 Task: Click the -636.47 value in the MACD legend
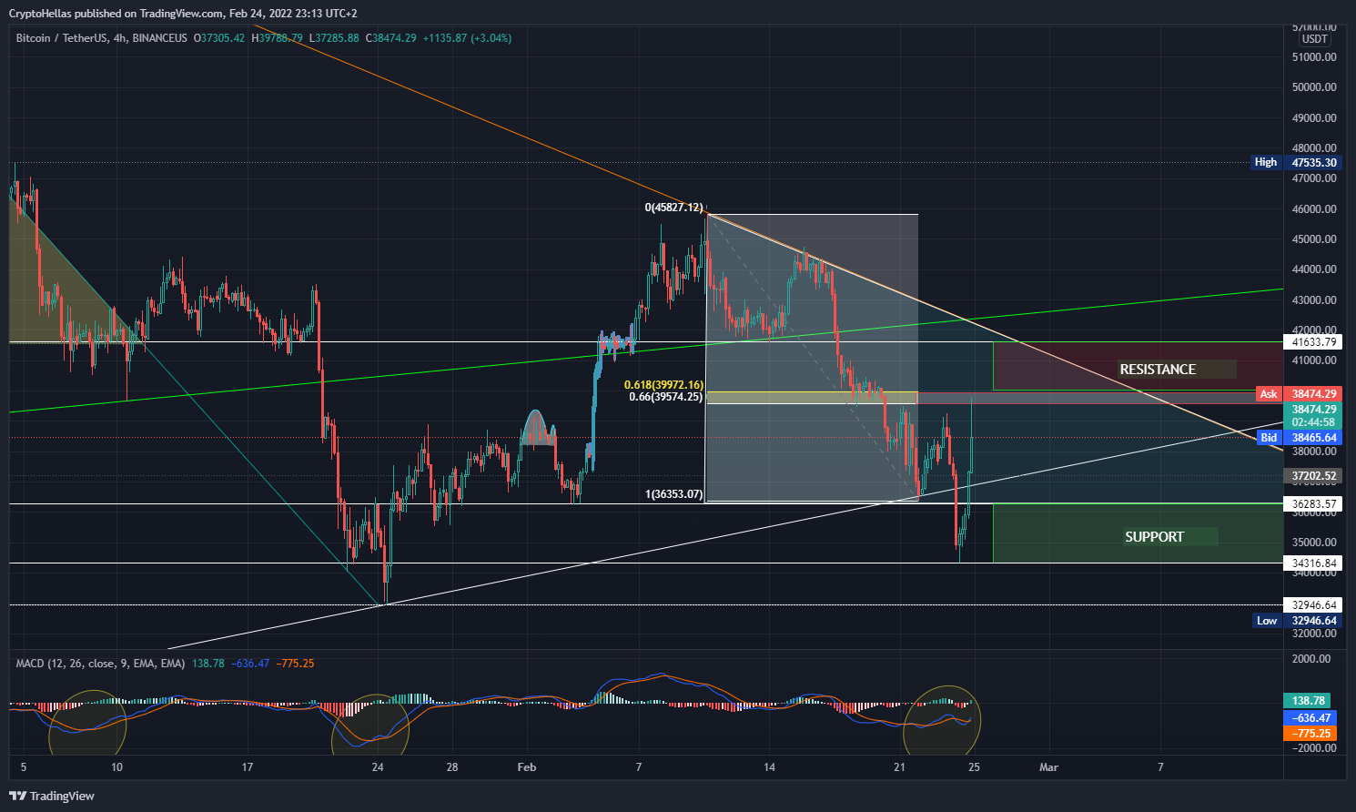(x=250, y=664)
